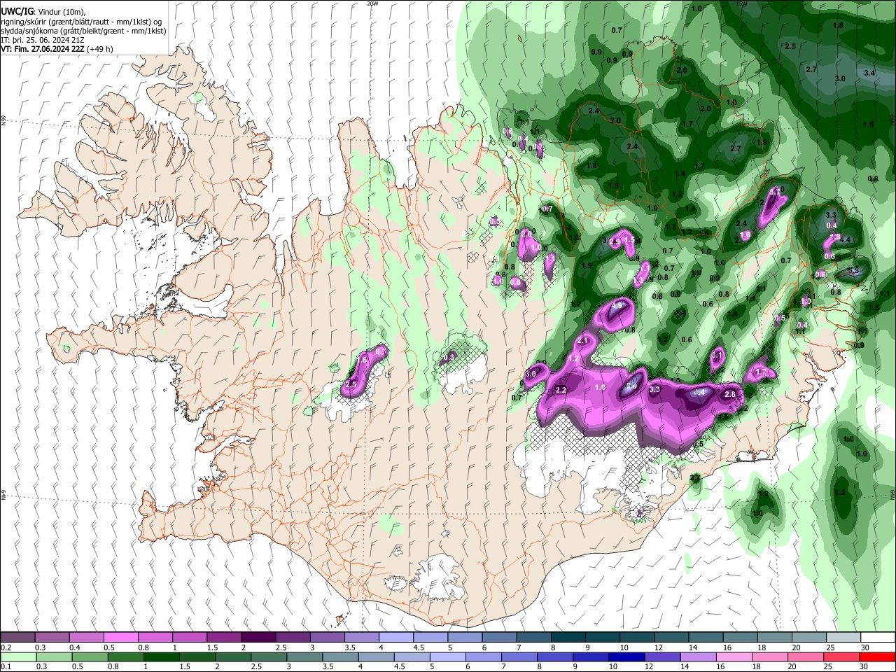Click the '30' label on the upper legend scale
Image resolution: width=896 pixels, height=672 pixels.
tap(865, 647)
